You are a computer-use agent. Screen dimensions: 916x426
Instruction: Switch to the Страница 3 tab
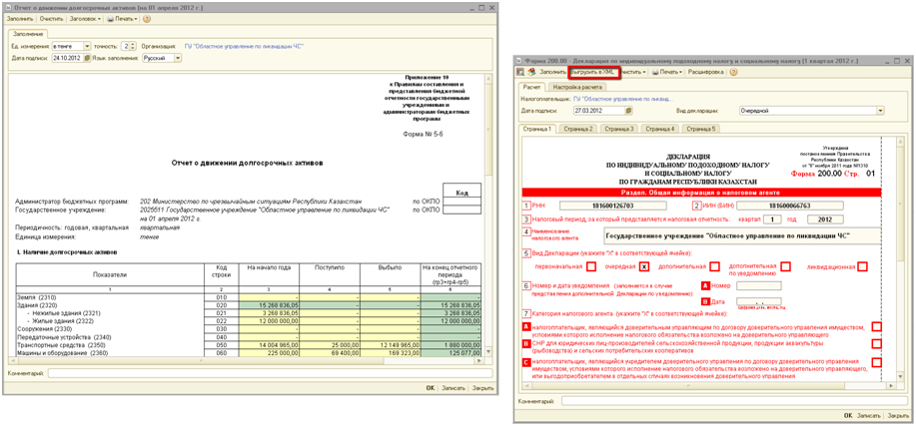[618, 129]
